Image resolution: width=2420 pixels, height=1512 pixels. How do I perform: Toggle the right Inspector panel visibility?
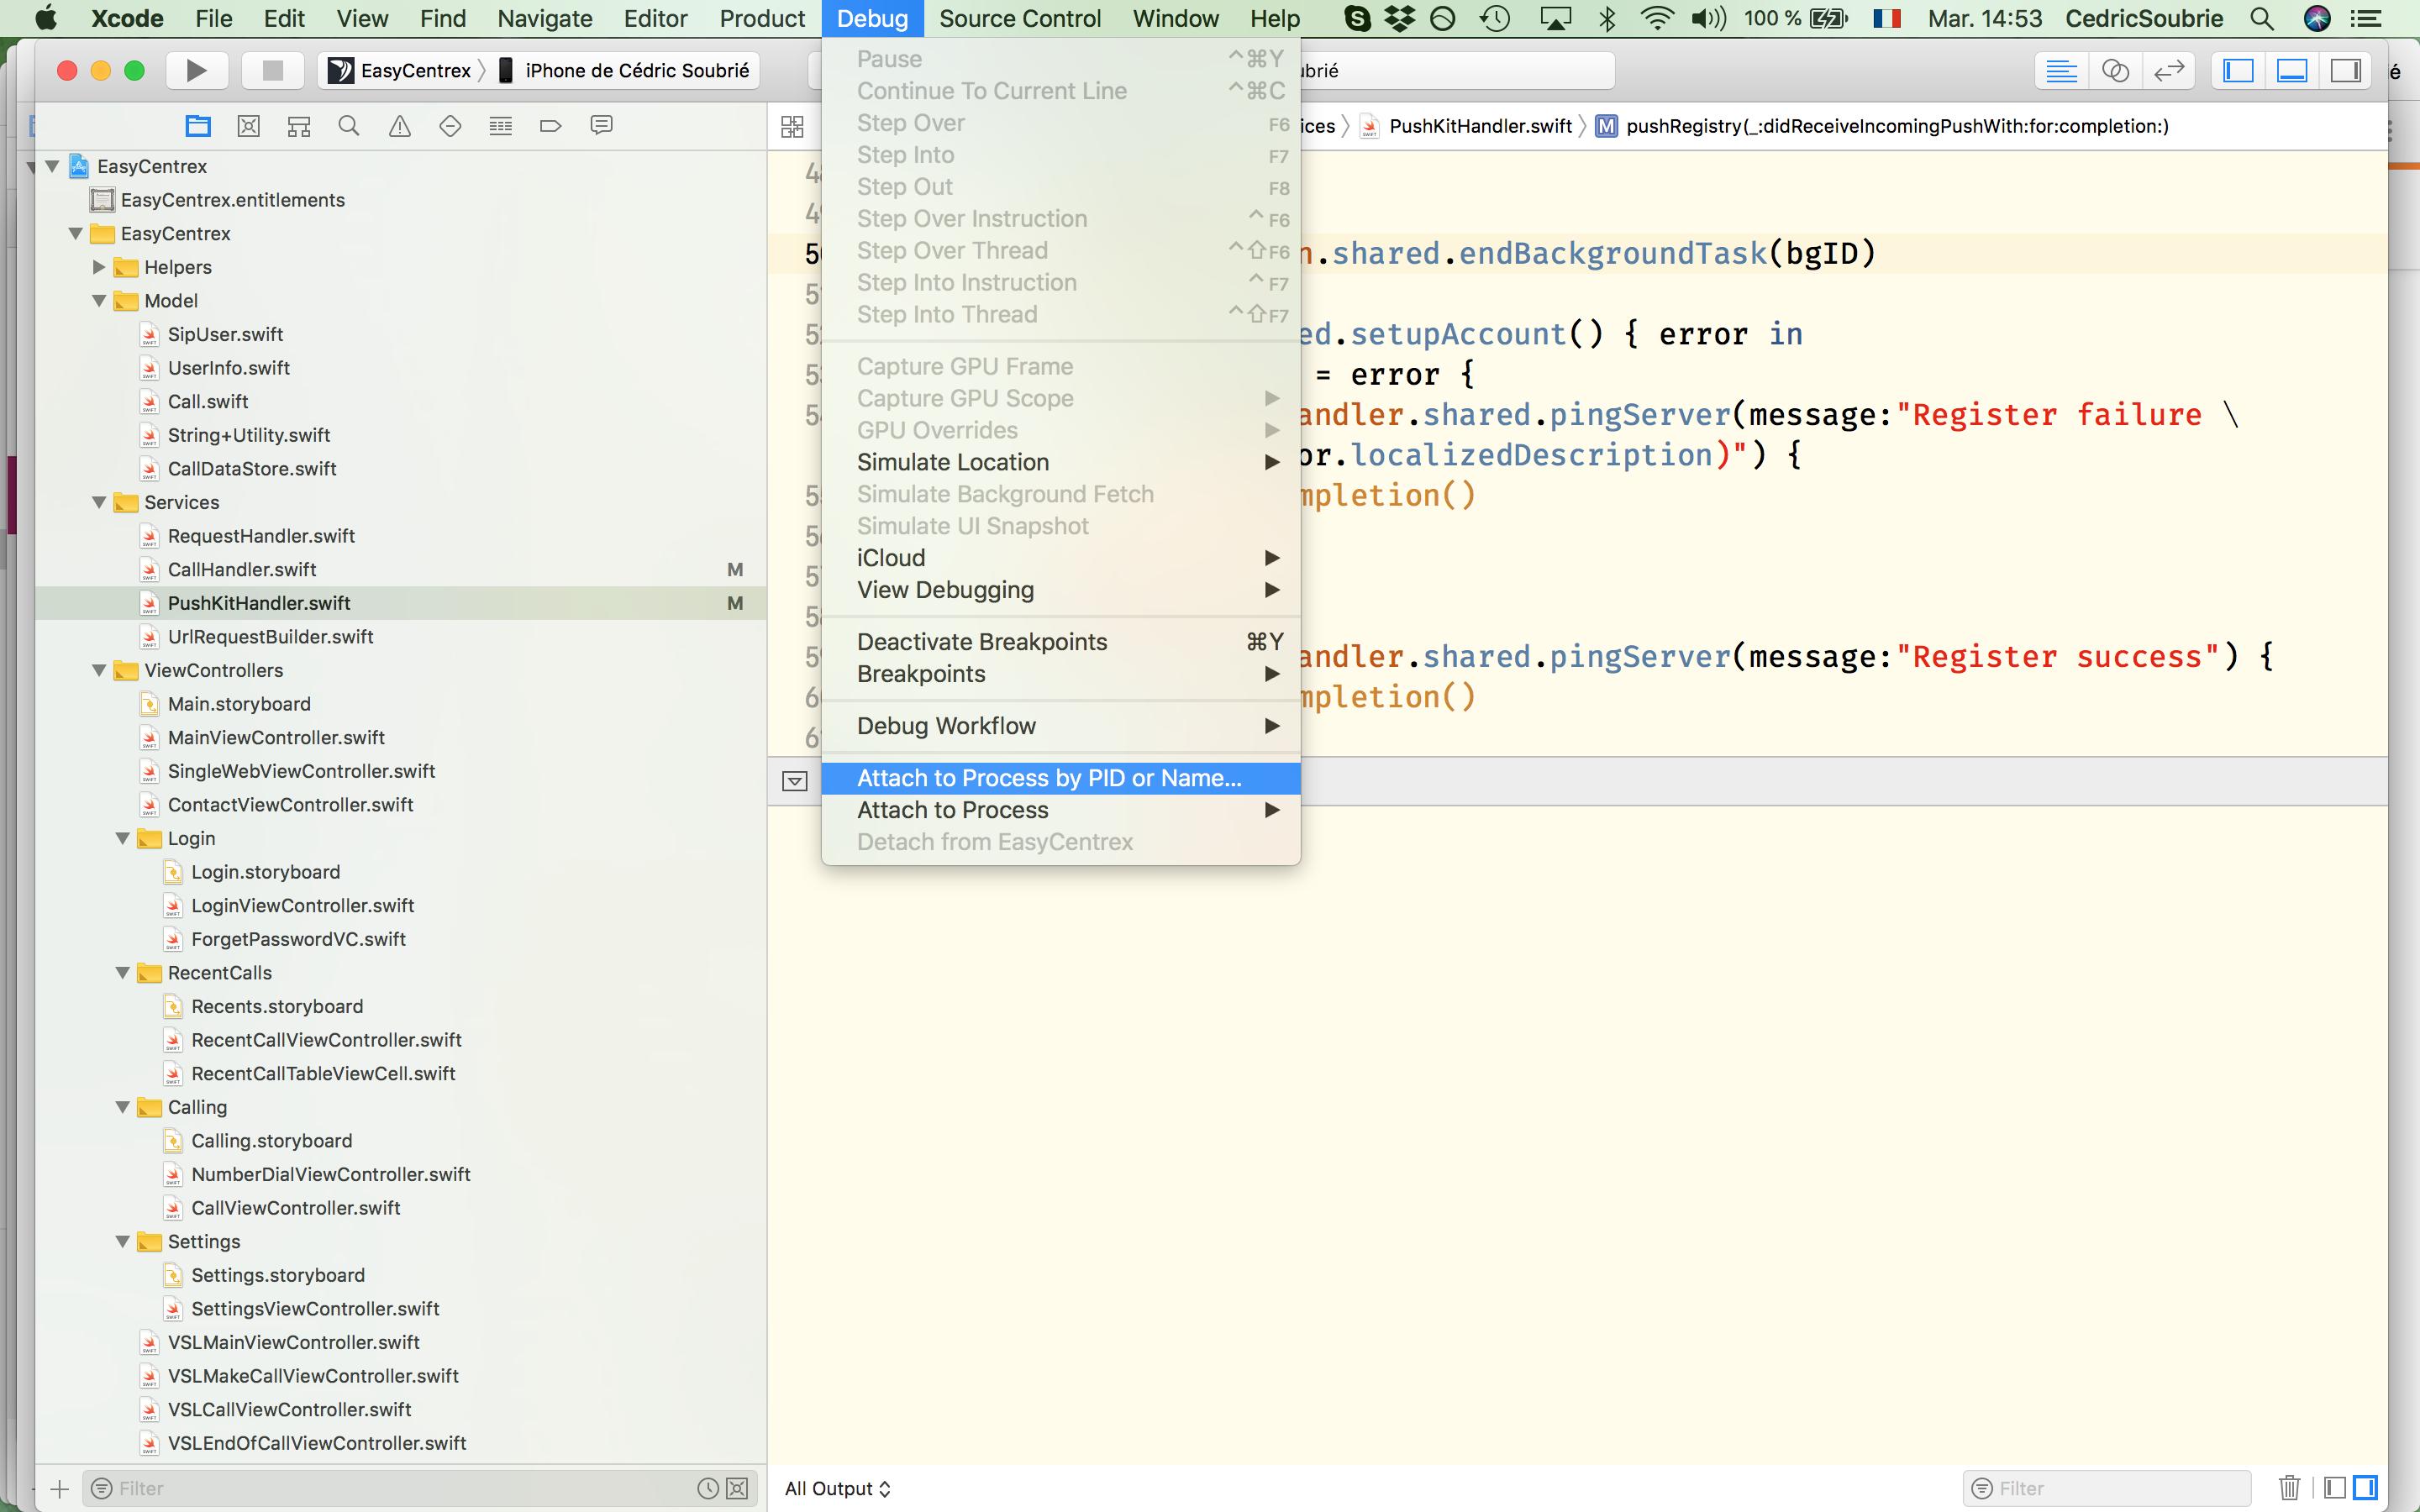pyautogui.click(x=2345, y=71)
